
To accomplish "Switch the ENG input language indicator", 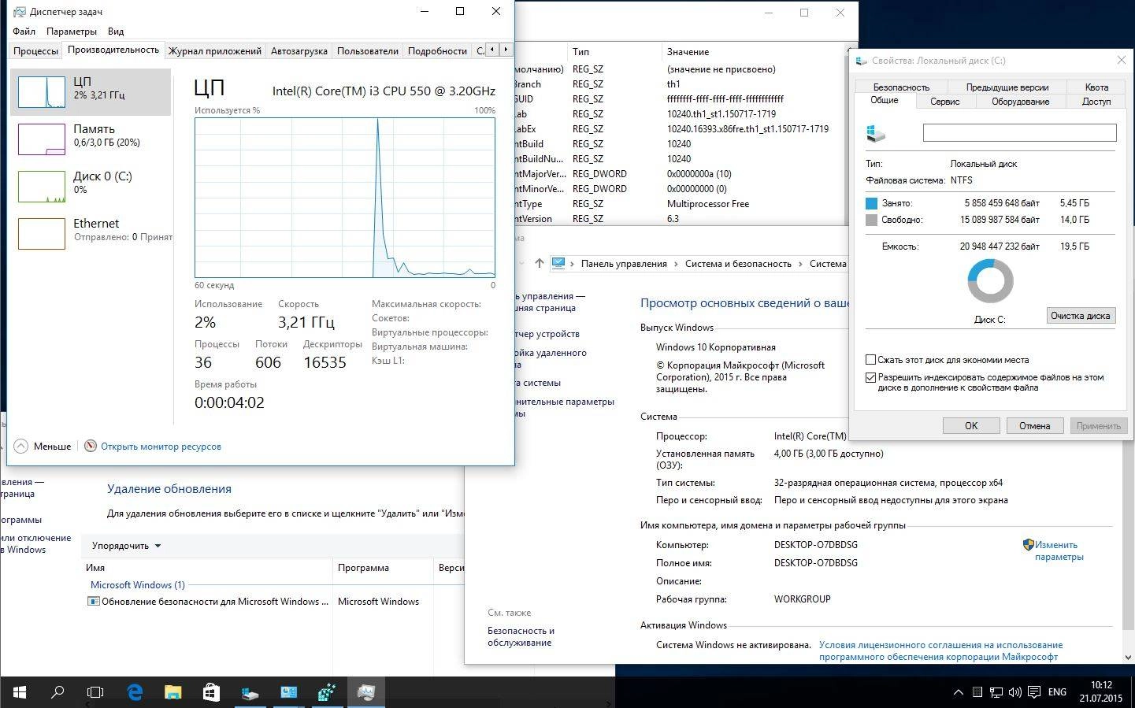I will pos(1057,692).
